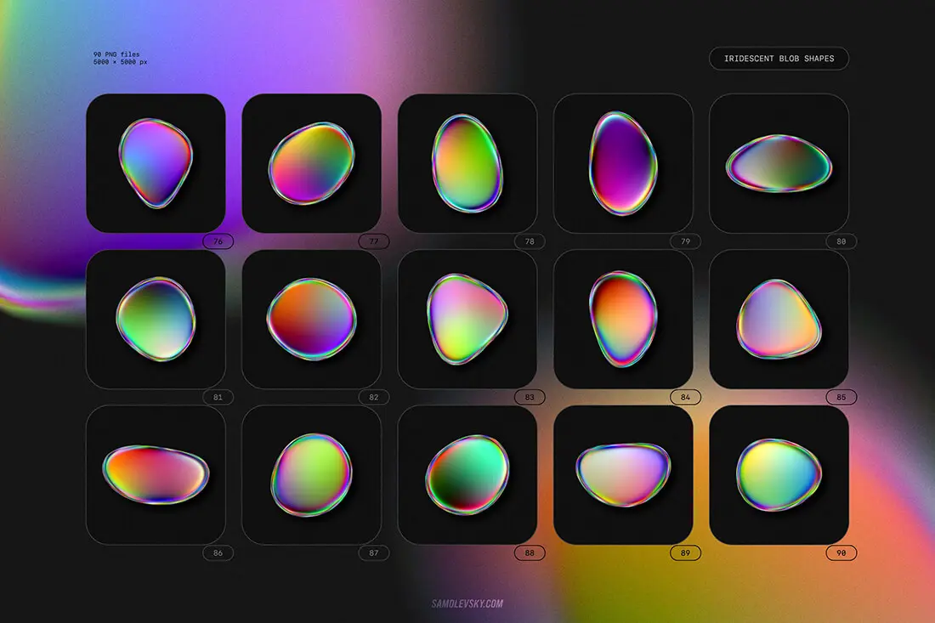The height and width of the screenshot is (623, 935).
Task: Click the Iridescent Blob Shapes title badge
Action: pos(779,59)
